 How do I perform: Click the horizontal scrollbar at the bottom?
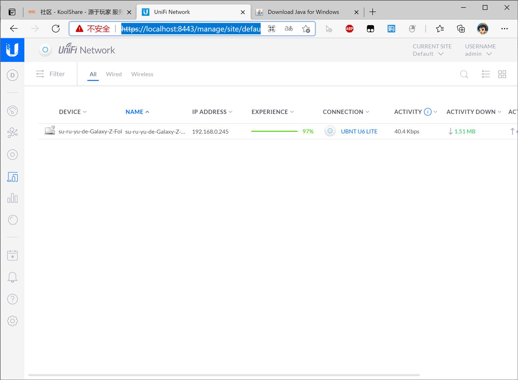(x=224, y=375)
